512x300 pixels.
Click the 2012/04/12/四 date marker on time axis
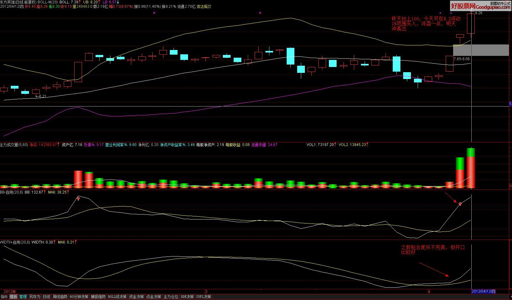pos(484,291)
